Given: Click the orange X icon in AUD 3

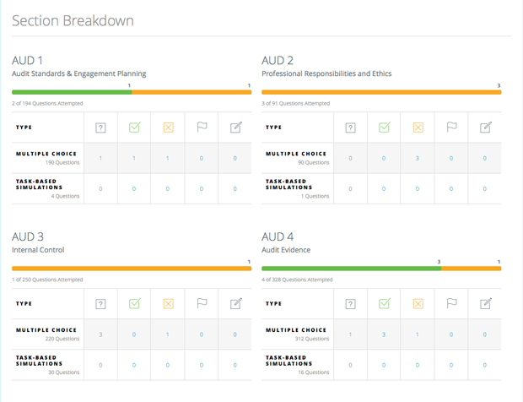Looking at the screenshot, I should [168, 303].
